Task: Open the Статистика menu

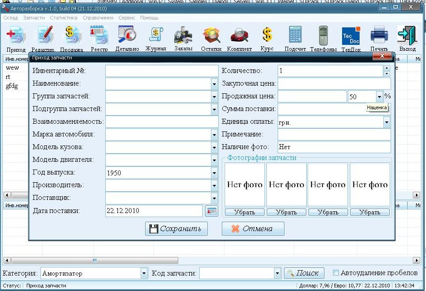Action: pos(64,18)
